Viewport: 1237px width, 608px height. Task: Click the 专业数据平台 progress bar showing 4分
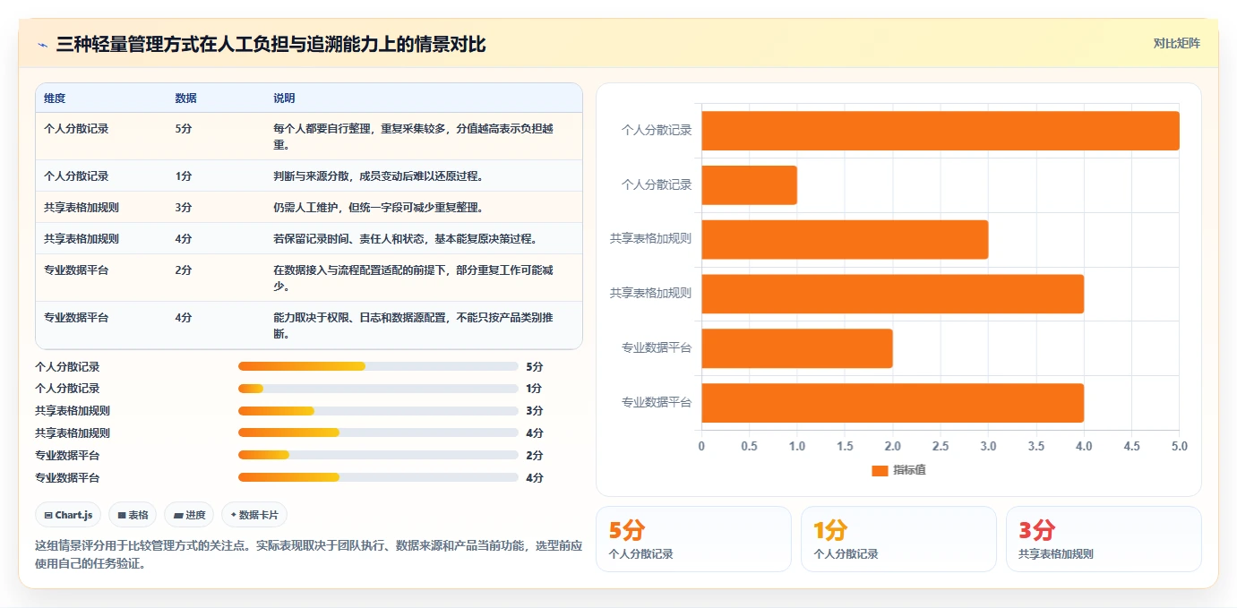(x=378, y=477)
